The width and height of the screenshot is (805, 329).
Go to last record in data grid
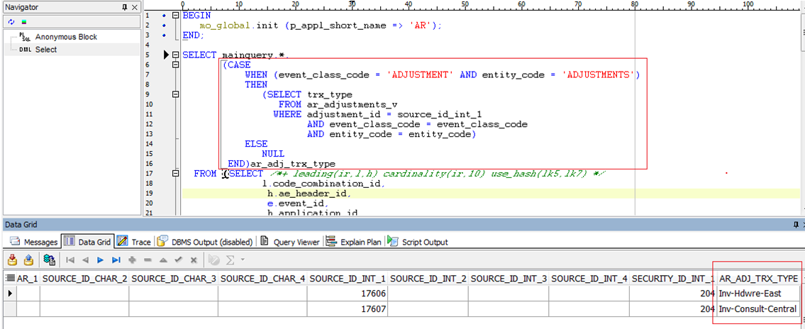tap(116, 260)
